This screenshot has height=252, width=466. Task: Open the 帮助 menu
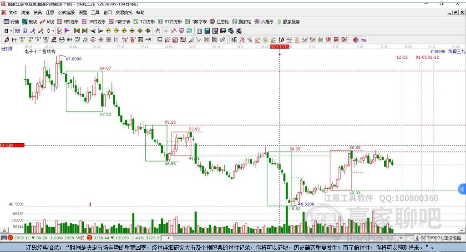click(x=140, y=12)
